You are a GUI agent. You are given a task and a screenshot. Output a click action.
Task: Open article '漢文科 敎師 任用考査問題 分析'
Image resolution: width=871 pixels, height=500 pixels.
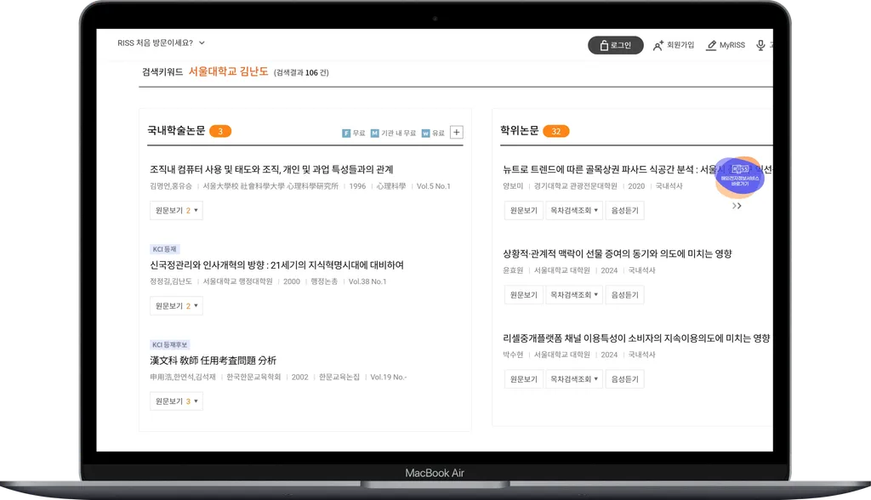[x=213, y=361]
